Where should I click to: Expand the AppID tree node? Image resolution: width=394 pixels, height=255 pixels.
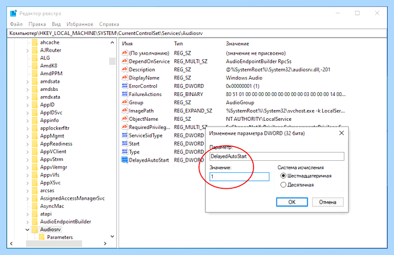[27, 105]
